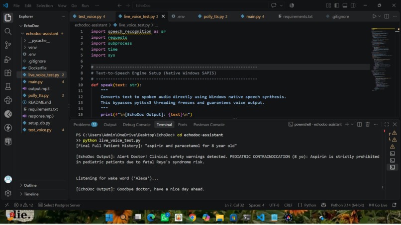Toggle the secondary side bar visibility
The image size is (401, 225).
[x=353, y=5]
